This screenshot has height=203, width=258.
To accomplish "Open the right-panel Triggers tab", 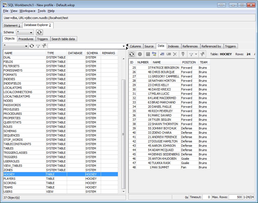I will (230, 46).
